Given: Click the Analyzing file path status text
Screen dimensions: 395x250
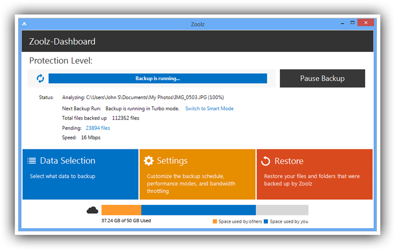Looking at the screenshot, I should [143, 97].
